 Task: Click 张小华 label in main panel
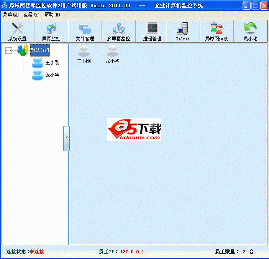coord(112,61)
